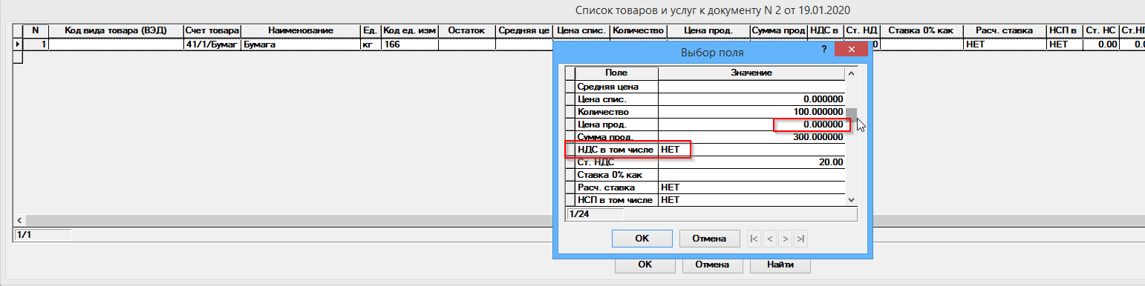Click the Поле column header in dialog

pos(616,73)
